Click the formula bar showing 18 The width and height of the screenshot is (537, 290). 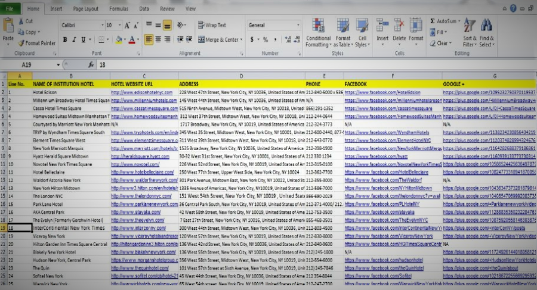click(x=315, y=65)
